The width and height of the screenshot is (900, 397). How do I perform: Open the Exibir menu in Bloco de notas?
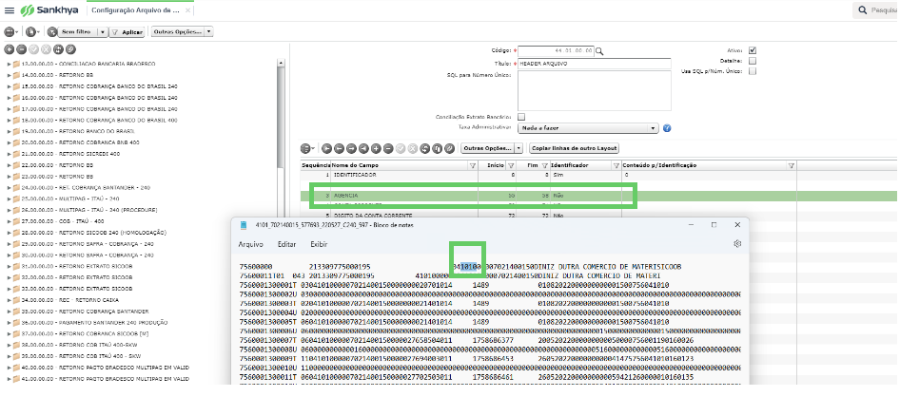tap(319, 244)
